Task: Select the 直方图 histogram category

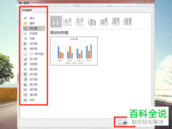Action: click(34, 85)
